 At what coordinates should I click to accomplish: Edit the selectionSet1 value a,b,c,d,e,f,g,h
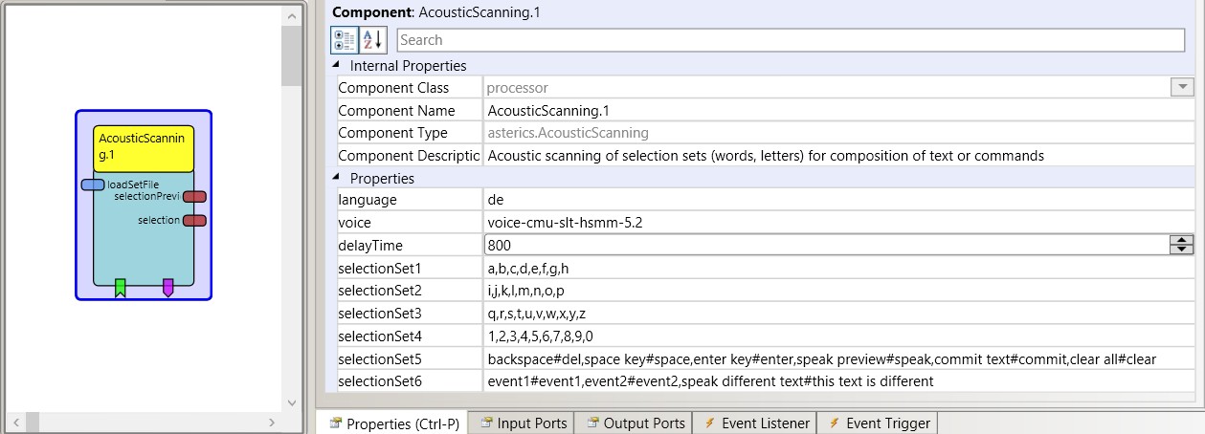(838, 268)
